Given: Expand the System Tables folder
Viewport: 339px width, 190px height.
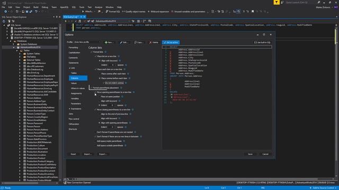Looking at the screenshot, I should [x=20, y=54].
